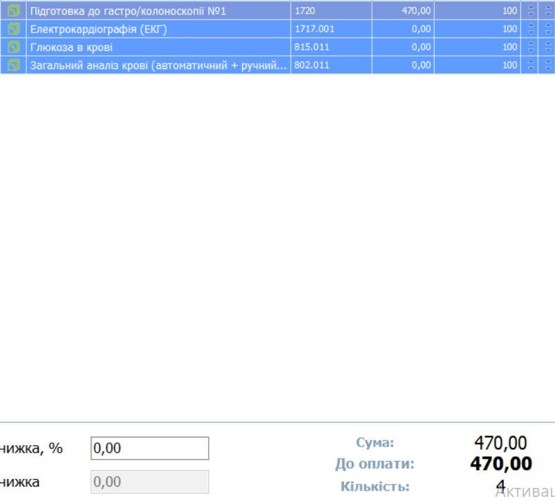Image resolution: width=555 pixels, height=501 pixels.
Task: Increase the left spinner in the Електрокардіографія row
Action: click(531, 26)
